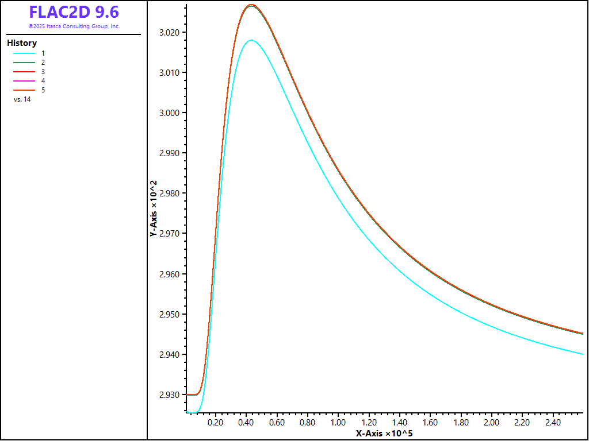This screenshot has width=589, height=441.
Task: Click the 1.00 tick label on X axis
Action: (x=338, y=423)
